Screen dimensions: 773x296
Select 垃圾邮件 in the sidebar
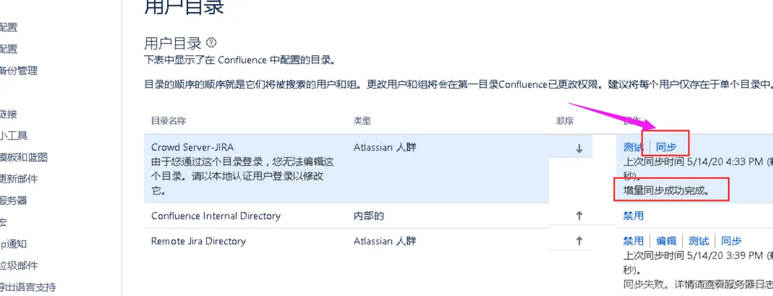coord(18,265)
